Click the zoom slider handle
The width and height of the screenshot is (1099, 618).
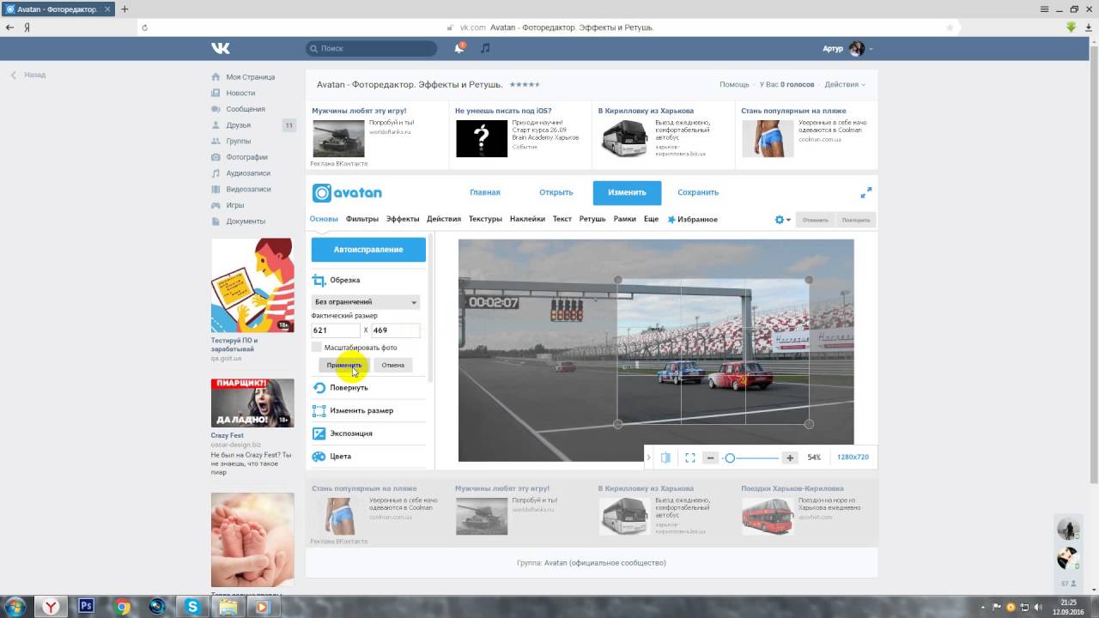click(x=730, y=457)
